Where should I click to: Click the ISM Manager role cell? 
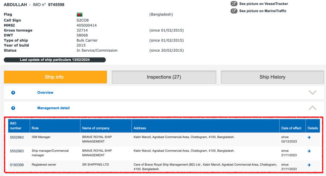pyautogui.click(x=41, y=137)
